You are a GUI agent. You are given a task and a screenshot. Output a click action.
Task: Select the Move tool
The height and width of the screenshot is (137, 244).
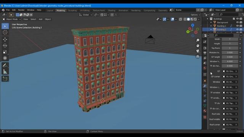pyautogui.click(x=5, y=39)
